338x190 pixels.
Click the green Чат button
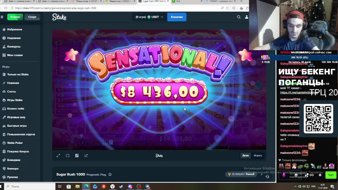tap(331, 175)
